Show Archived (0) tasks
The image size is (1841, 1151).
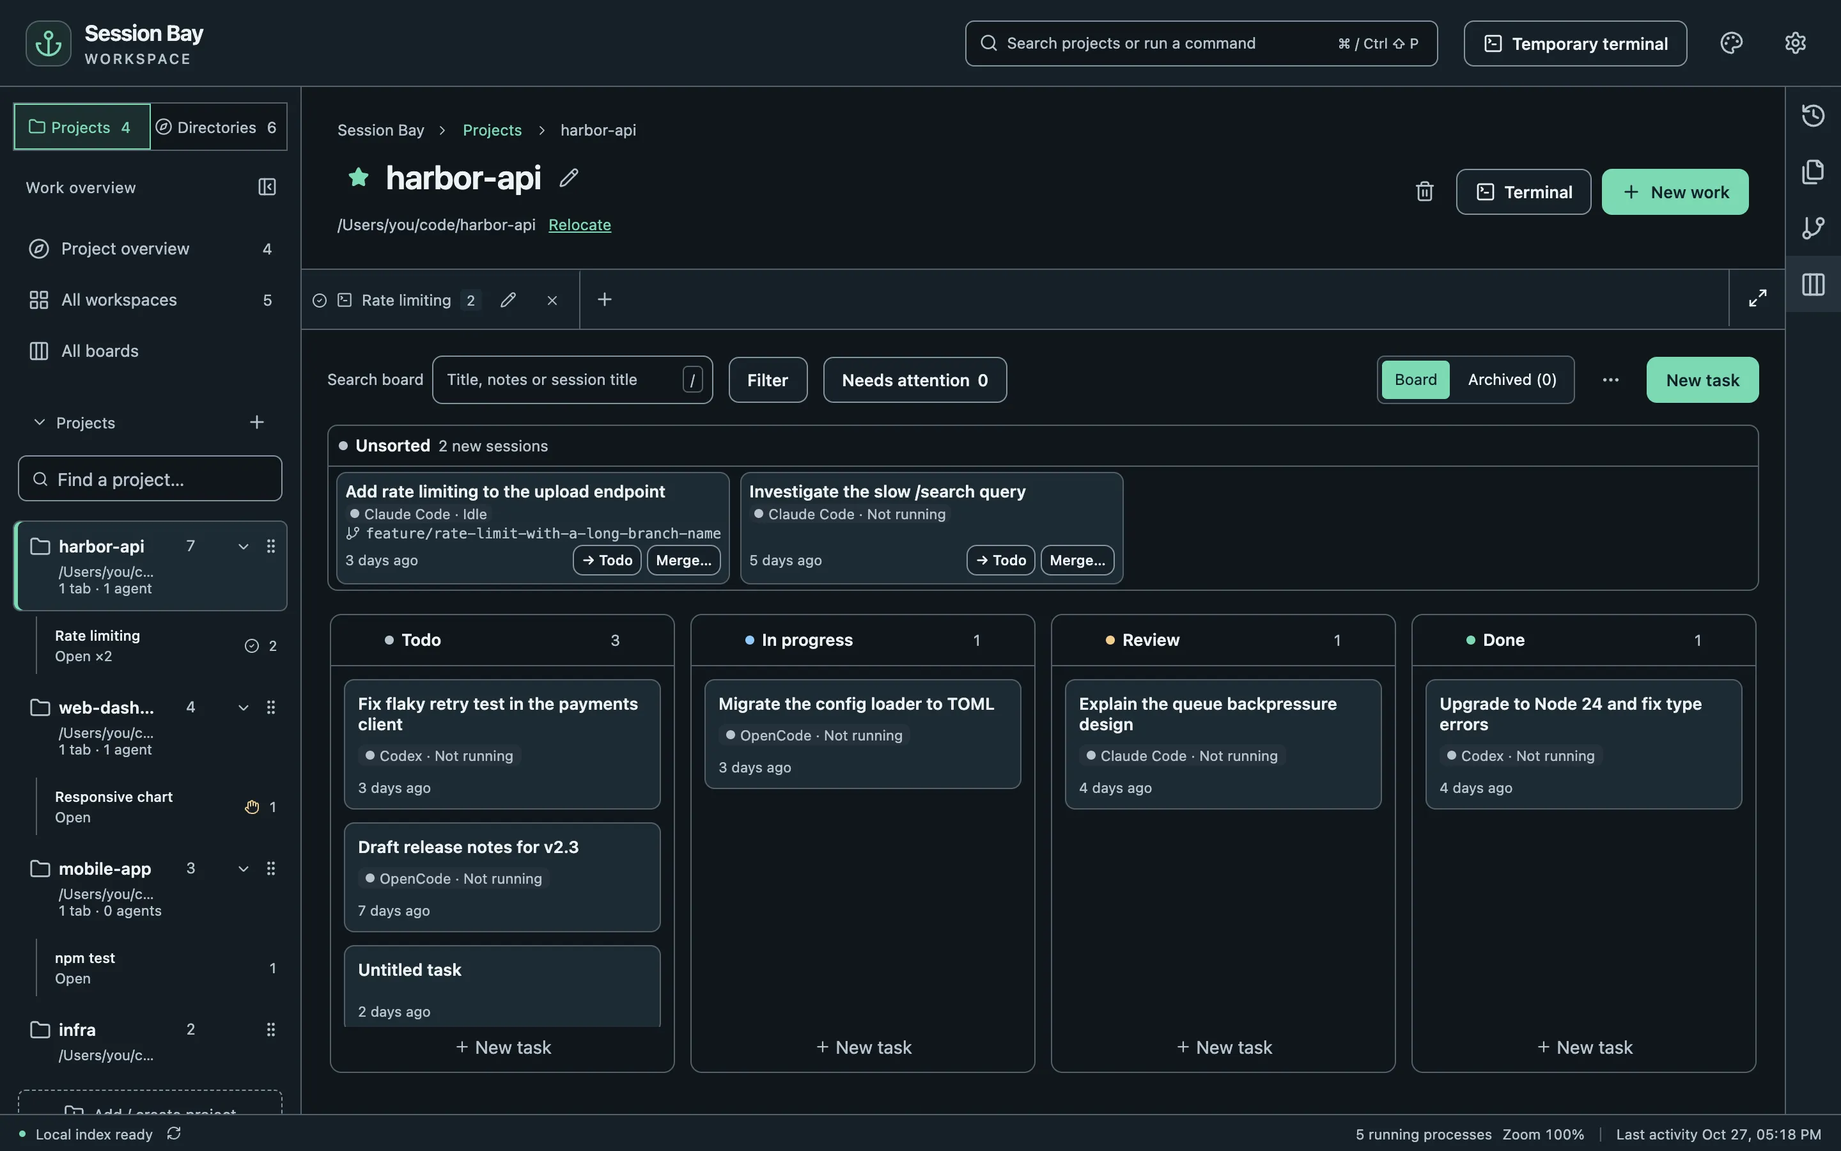tap(1512, 379)
